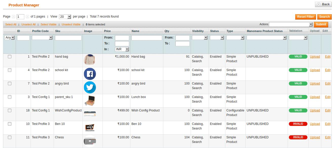This screenshot has width=335, height=148.
Task: Open the Actions dropdown
Action: [x=291, y=24]
